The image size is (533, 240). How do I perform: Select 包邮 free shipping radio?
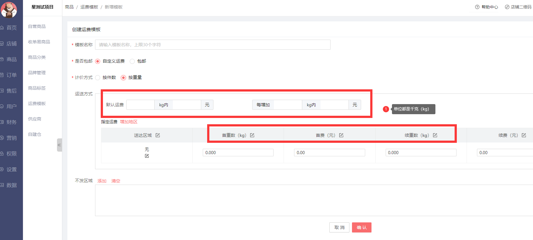pos(132,61)
